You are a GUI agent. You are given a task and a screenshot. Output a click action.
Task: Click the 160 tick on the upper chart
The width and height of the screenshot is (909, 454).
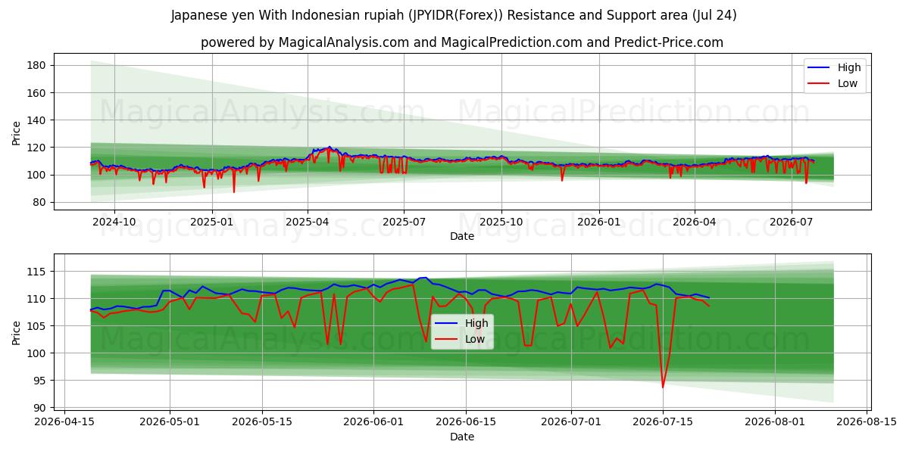click(37, 93)
